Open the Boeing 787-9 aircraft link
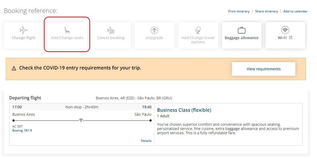This screenshot has width=317, height=158. pos(22,130)
